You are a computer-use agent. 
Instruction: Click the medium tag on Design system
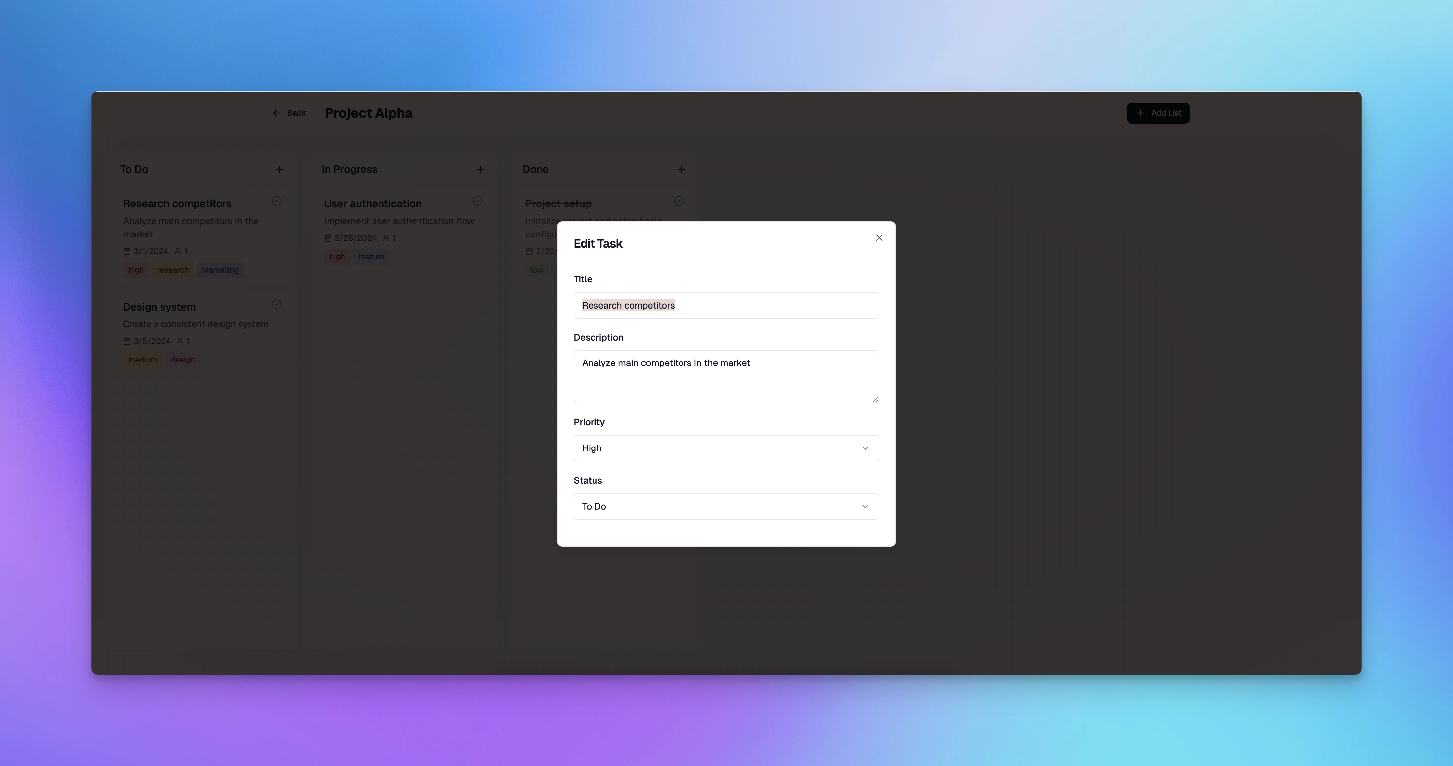143,360
